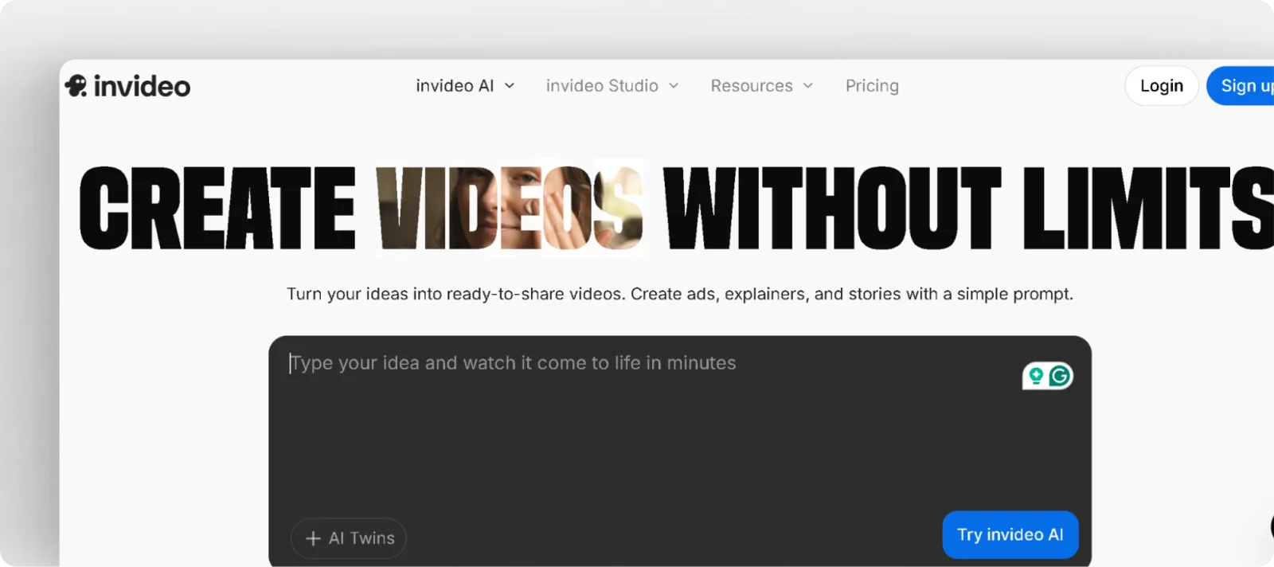Open the invideo AI menu
Viewport: 1274px width, 567px height.
pyautogui.click(x=455, y=86)
